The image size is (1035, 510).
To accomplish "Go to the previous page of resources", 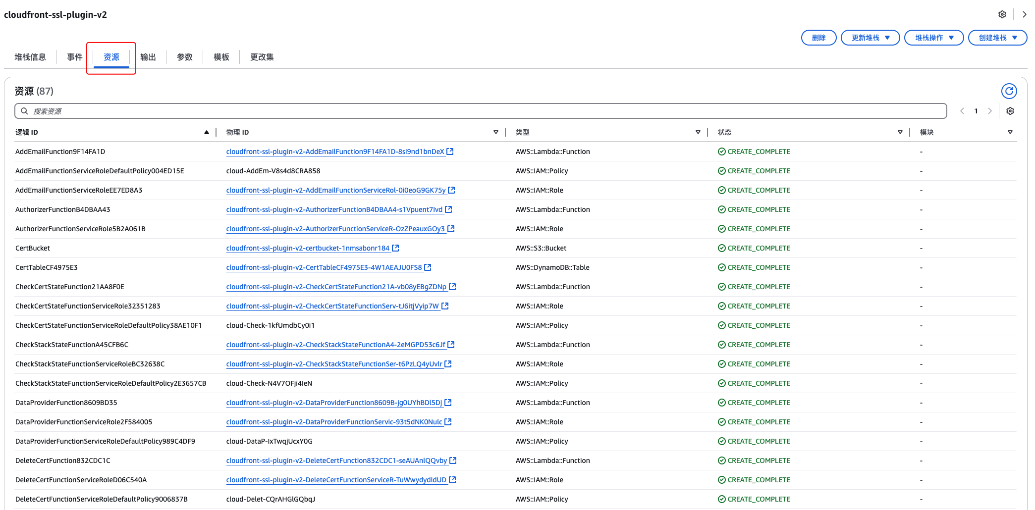I will tap(962, 111).
